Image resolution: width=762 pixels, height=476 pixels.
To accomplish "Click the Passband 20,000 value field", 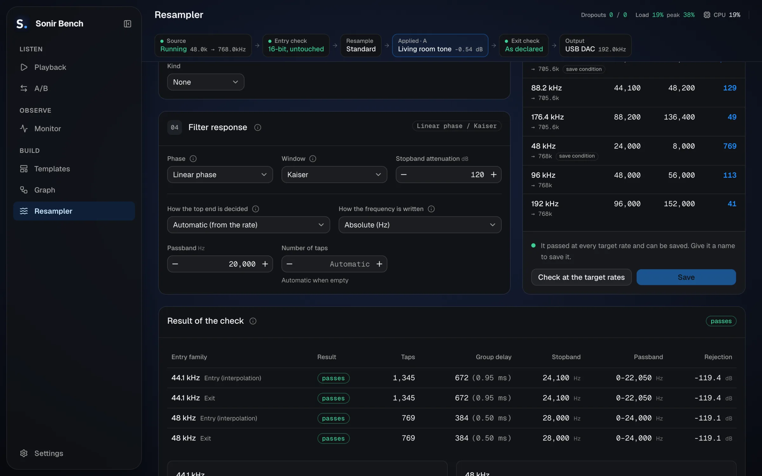I will pyautogui.click(x=220, y=264).
